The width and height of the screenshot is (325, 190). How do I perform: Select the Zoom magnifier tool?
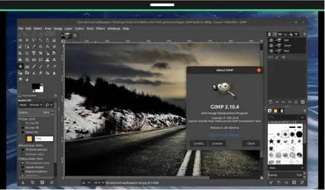[40, 46]
